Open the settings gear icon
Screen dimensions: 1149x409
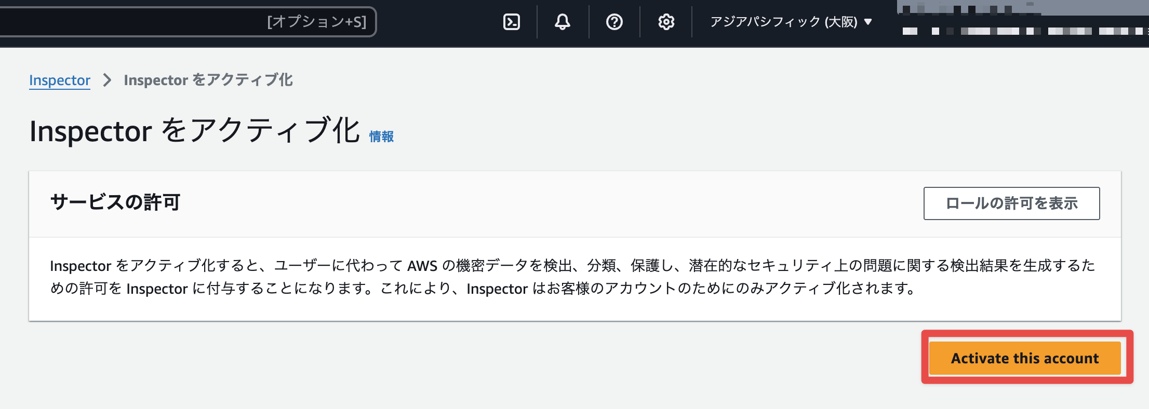click(666, 22)
